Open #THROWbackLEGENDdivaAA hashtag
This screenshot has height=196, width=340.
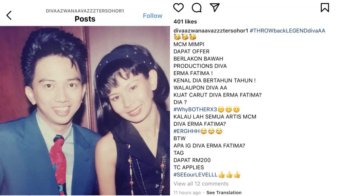(x=287, y=31)
